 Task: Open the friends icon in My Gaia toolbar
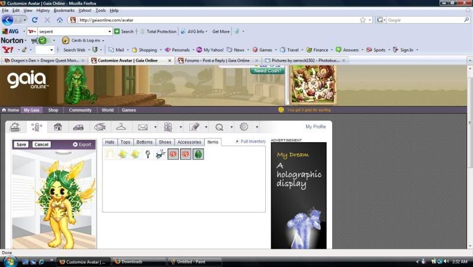[x=168, y=127]
